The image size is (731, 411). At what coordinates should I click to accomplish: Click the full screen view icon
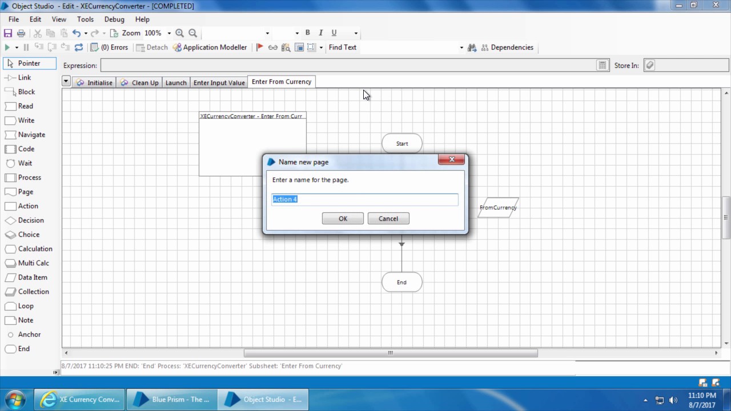[x=299, y=47]
